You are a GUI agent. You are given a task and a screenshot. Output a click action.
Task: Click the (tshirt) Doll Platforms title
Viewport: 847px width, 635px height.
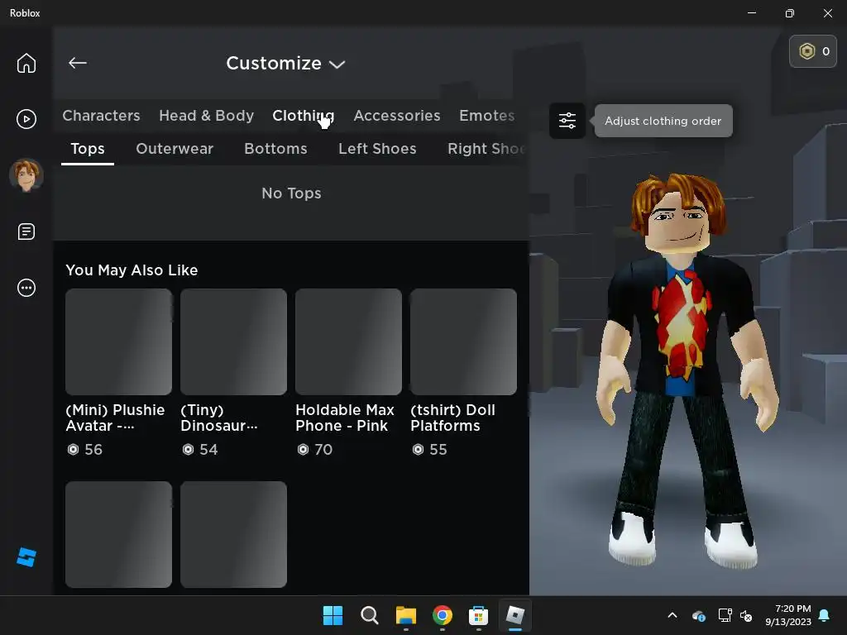point(452,418)
